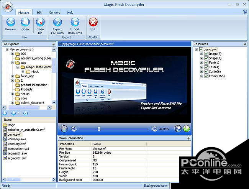Uncheck the Image(7) resource checkbox
This screenshot has height=189, width=249.
click(x=206, y=54)
